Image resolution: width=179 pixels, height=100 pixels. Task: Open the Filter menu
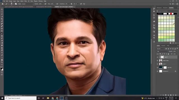25,1
